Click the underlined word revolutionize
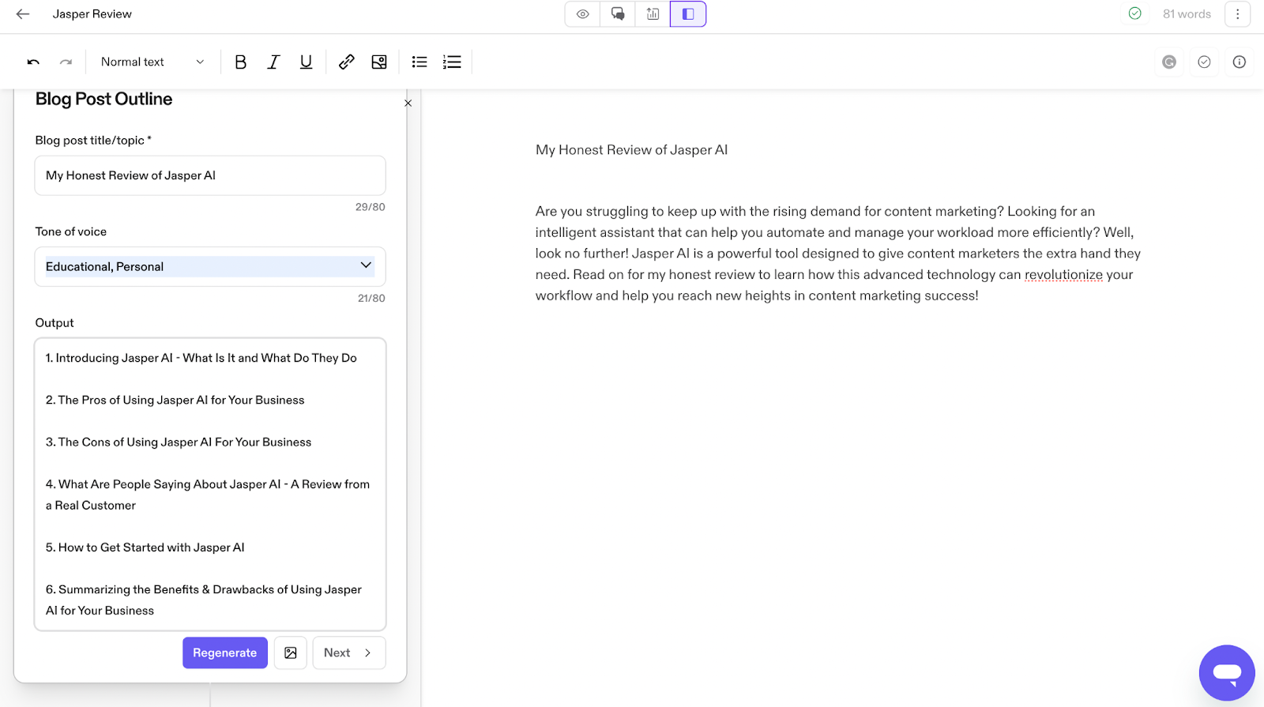 [1063, 274]
